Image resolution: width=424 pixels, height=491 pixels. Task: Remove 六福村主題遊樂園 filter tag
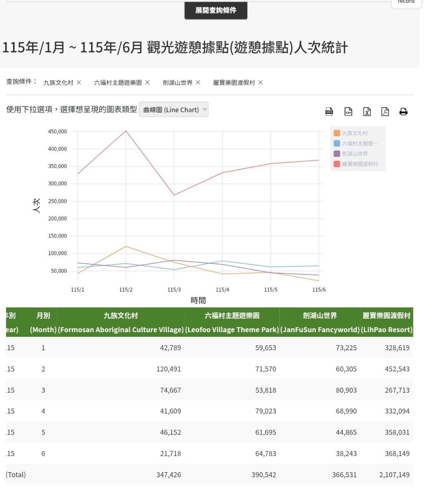147,82
